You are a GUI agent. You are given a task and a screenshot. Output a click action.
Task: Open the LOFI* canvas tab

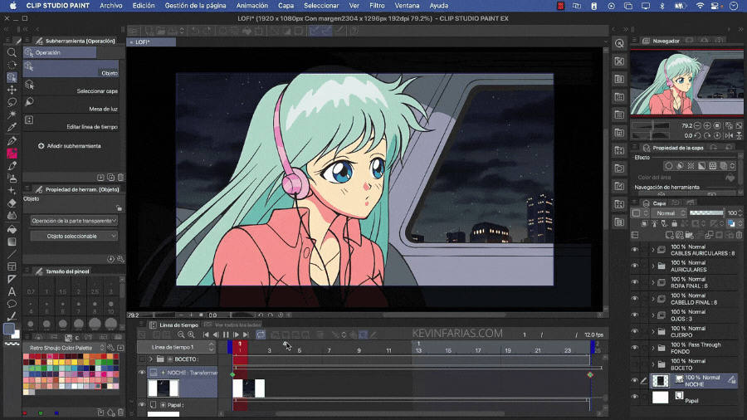point(152,42)
